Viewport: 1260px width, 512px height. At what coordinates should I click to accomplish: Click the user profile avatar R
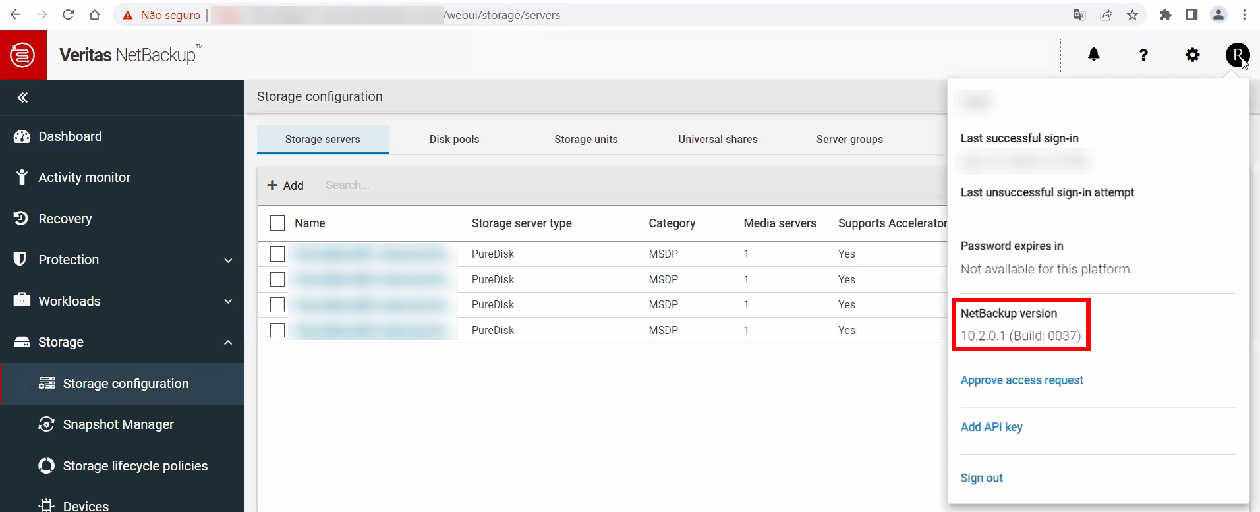[1237, 55]
